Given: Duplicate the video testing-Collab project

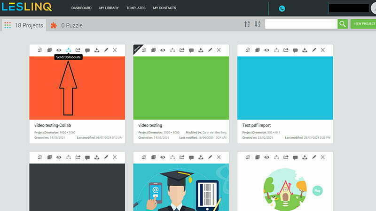Looking at the screenshot, I should click(49, 50).
